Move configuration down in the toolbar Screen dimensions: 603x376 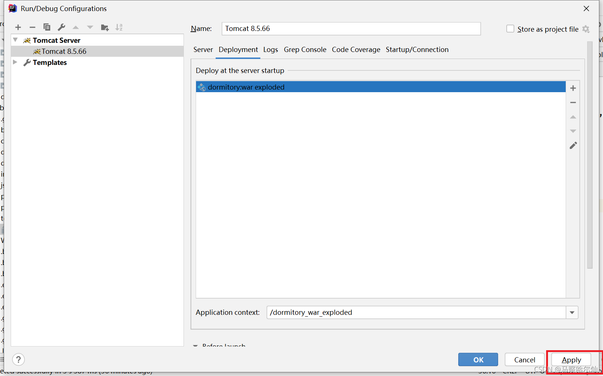tap(90, 27)
